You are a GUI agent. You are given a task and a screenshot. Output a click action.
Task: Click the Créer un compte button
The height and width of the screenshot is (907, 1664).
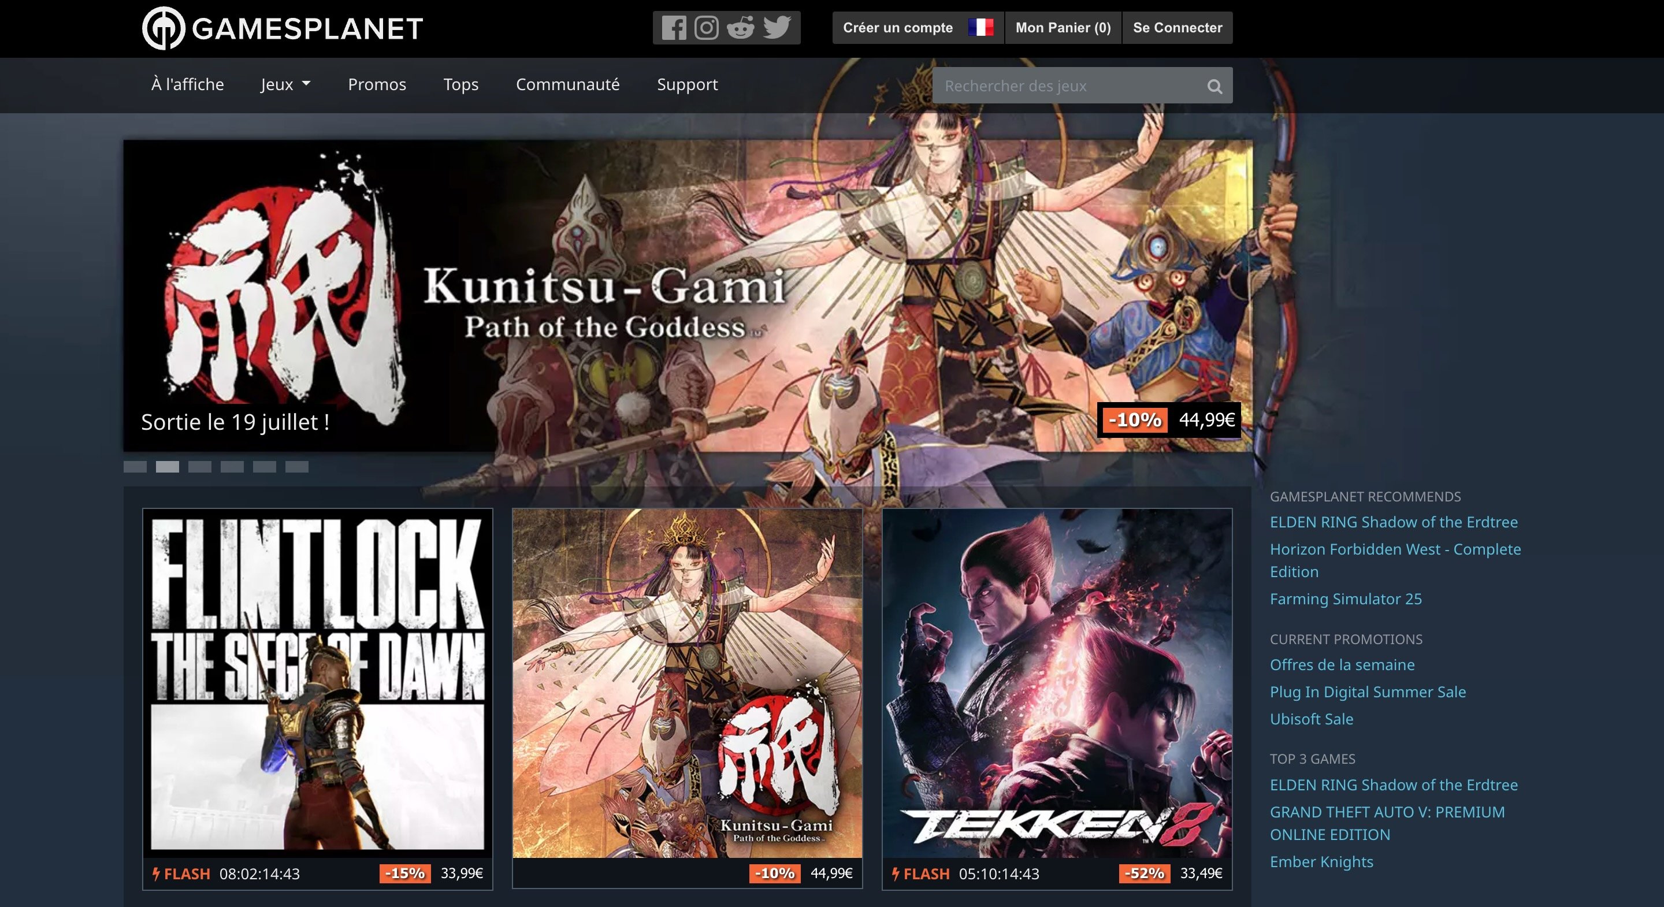coord(898,28)
